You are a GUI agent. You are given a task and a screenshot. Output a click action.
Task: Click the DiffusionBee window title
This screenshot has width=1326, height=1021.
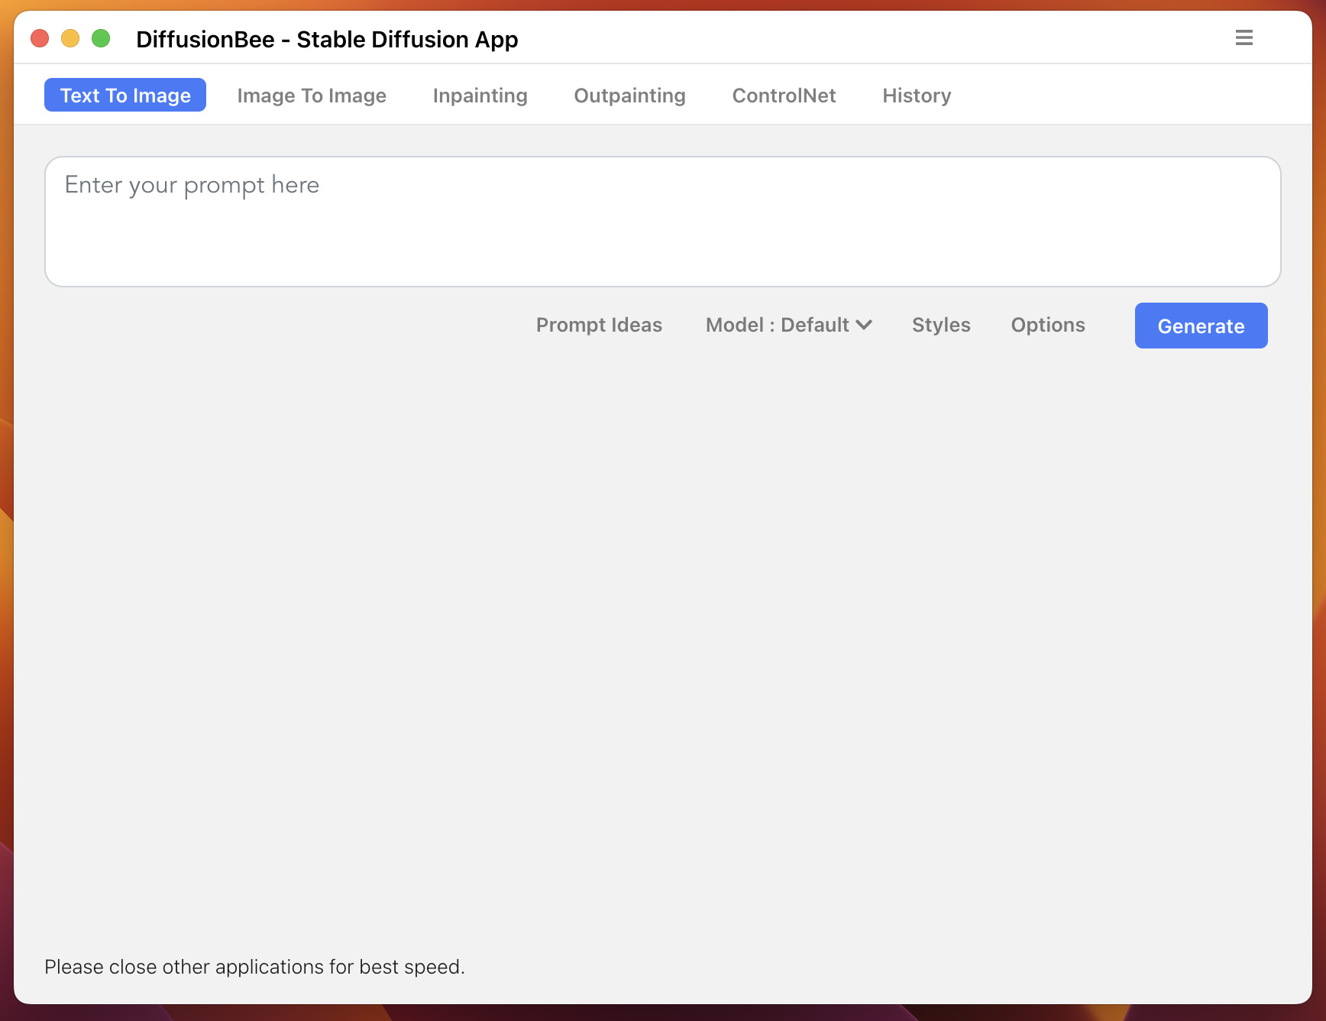(327, 39)
